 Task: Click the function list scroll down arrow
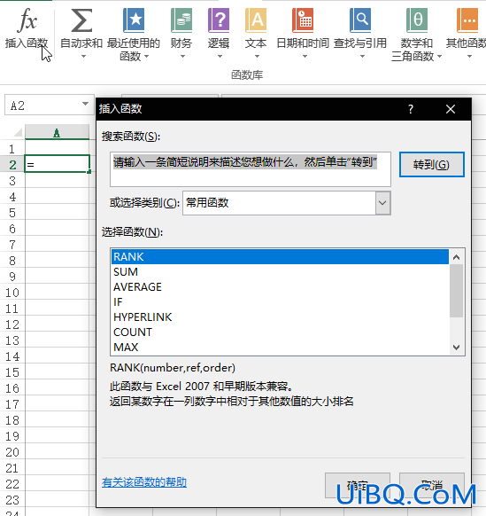tap(457, 348)
